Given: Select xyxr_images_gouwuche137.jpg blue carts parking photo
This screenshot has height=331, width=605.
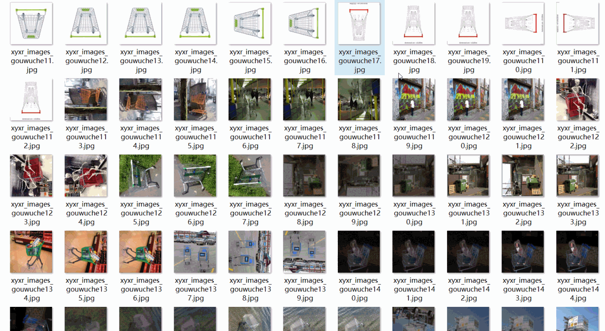Looking at the screenshot, I should click(x=195, y=252).
